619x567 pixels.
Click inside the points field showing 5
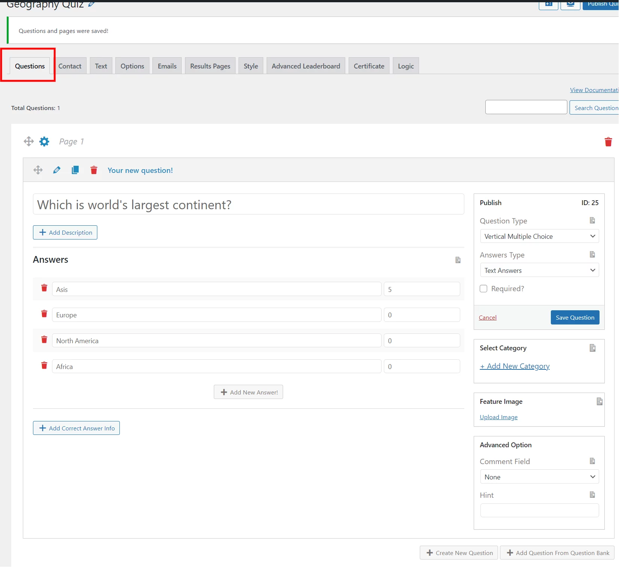point(422,289)
